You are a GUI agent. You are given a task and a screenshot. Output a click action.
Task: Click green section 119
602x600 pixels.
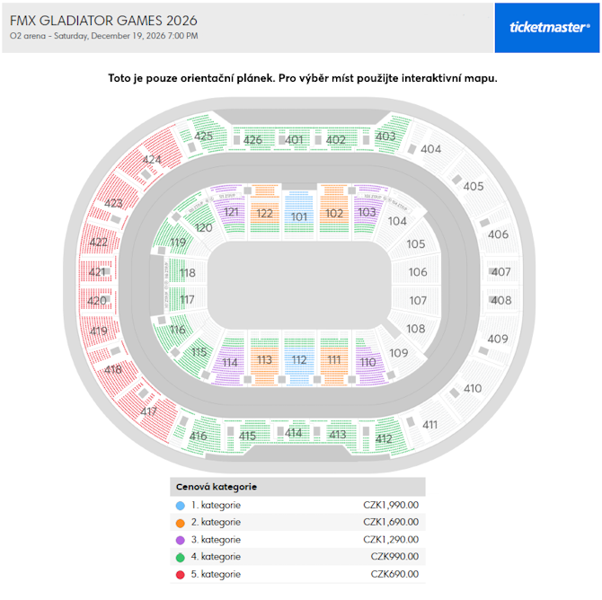click(x=178, y=243)
